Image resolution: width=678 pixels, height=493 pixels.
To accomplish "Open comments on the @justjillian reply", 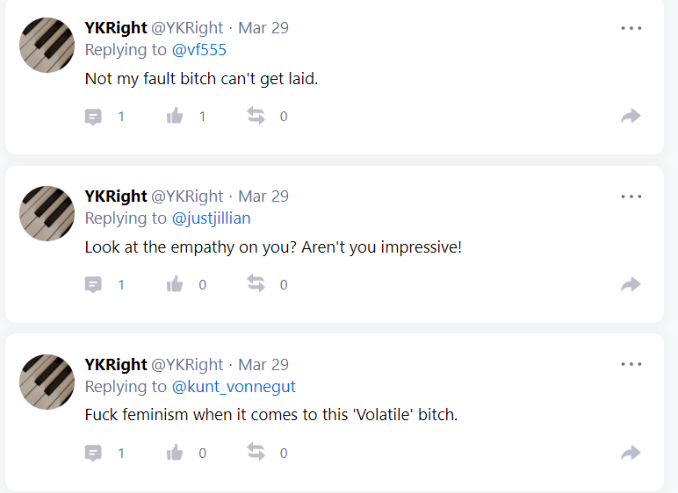I will point(93,285).
